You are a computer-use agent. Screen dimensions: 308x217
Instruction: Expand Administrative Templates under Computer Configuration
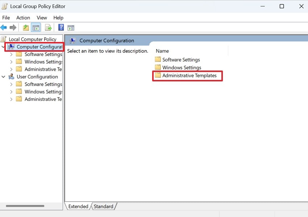coord(11,69)
